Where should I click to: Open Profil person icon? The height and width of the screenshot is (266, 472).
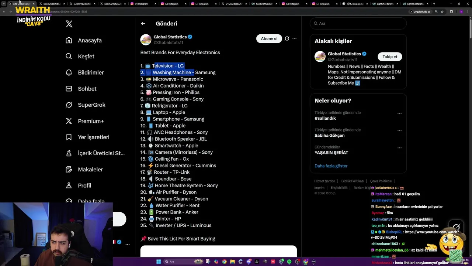pyautogui.click(x=69, y=185)
